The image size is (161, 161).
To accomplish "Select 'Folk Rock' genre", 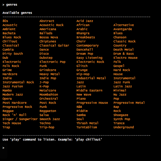I will [x=11, y=66].
